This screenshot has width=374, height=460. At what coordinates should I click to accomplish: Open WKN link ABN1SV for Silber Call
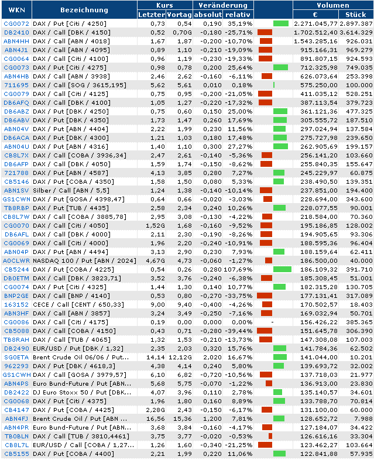16,191
